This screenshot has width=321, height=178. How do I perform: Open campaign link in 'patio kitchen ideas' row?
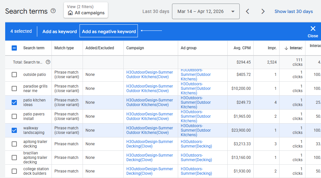pyautogui.click(x=150, y=102)
